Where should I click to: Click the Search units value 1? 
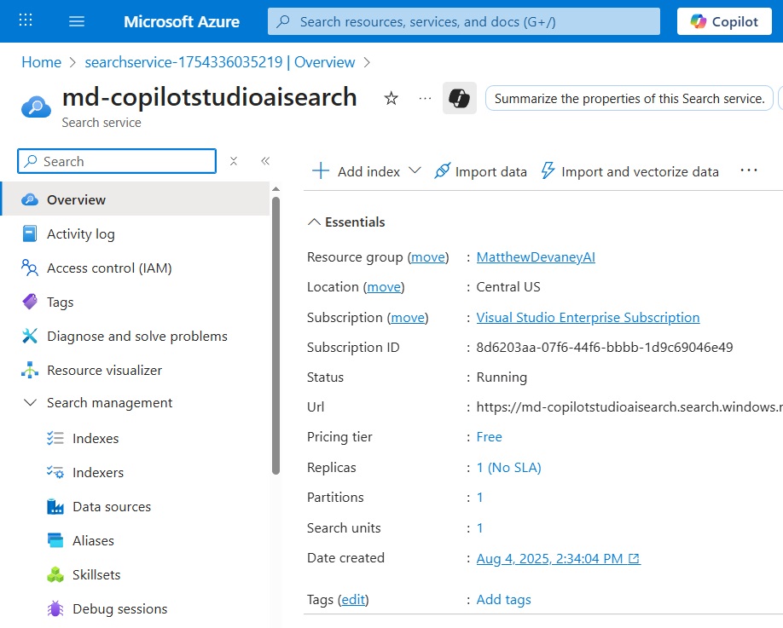pyautogui.click(x=479, y=527)
